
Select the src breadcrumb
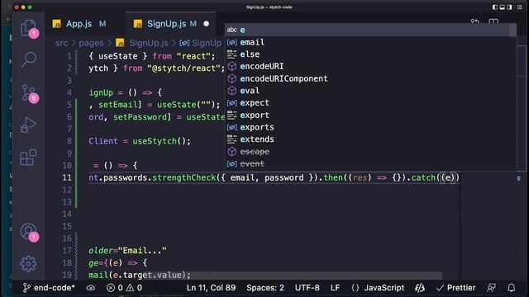61,43
